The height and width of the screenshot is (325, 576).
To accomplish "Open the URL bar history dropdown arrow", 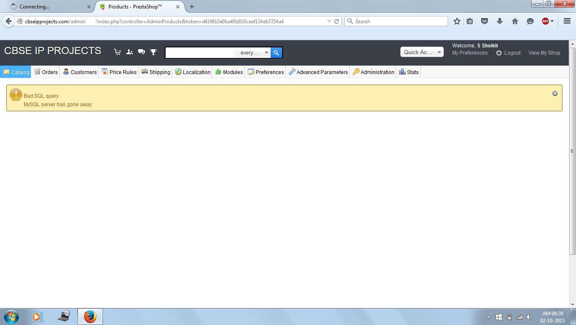I will [329, 21].
